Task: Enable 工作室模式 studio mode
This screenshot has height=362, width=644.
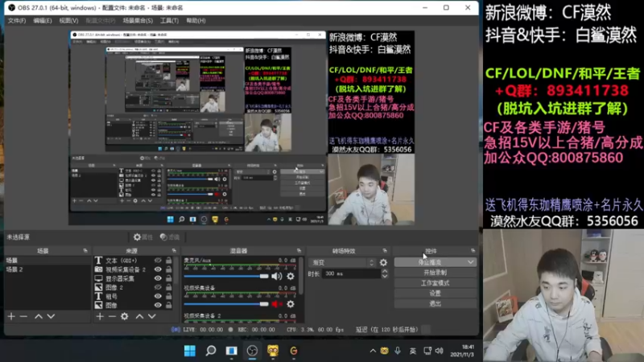Action: [x=436, y=283]
